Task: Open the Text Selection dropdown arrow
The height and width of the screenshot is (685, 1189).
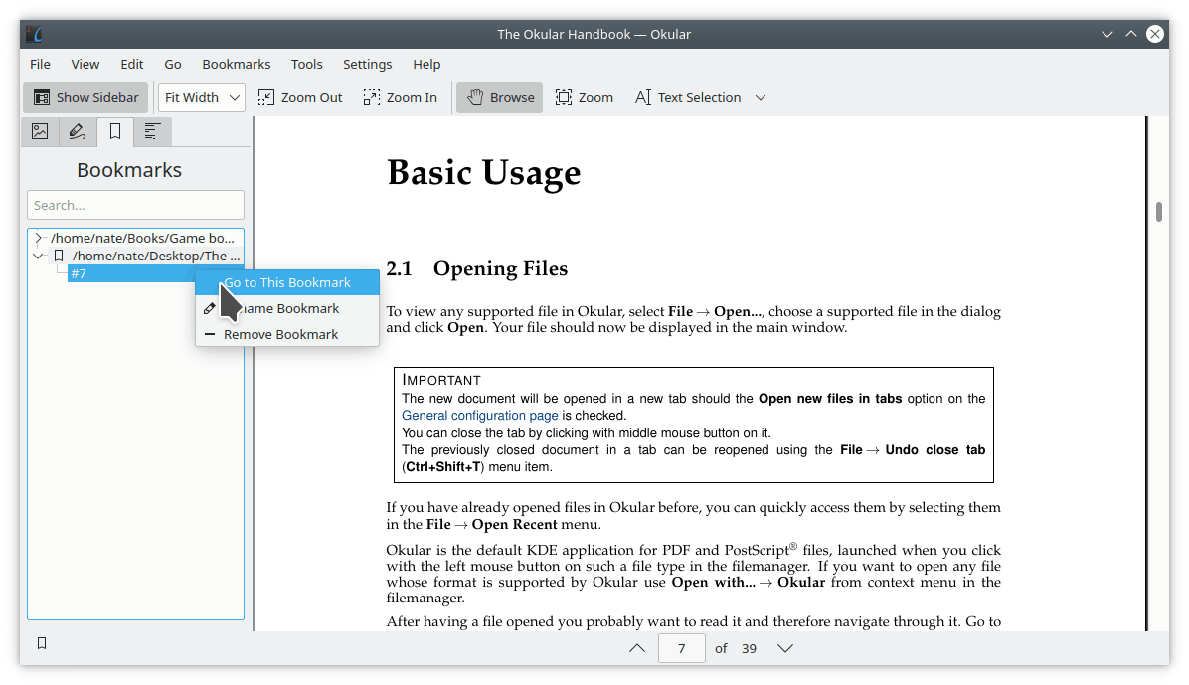Action: (x=761, y=97)
